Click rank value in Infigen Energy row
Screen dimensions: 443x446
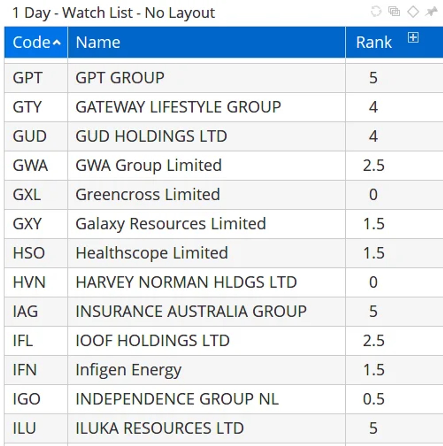click(374, 370)
